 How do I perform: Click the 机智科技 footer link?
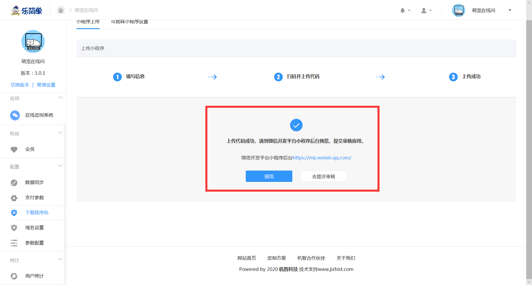point(288,269)
